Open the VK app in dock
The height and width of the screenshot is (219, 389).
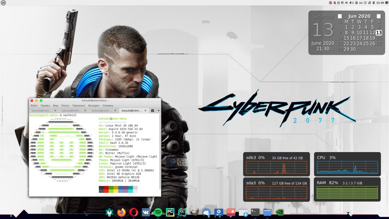(x=145, y=212)
